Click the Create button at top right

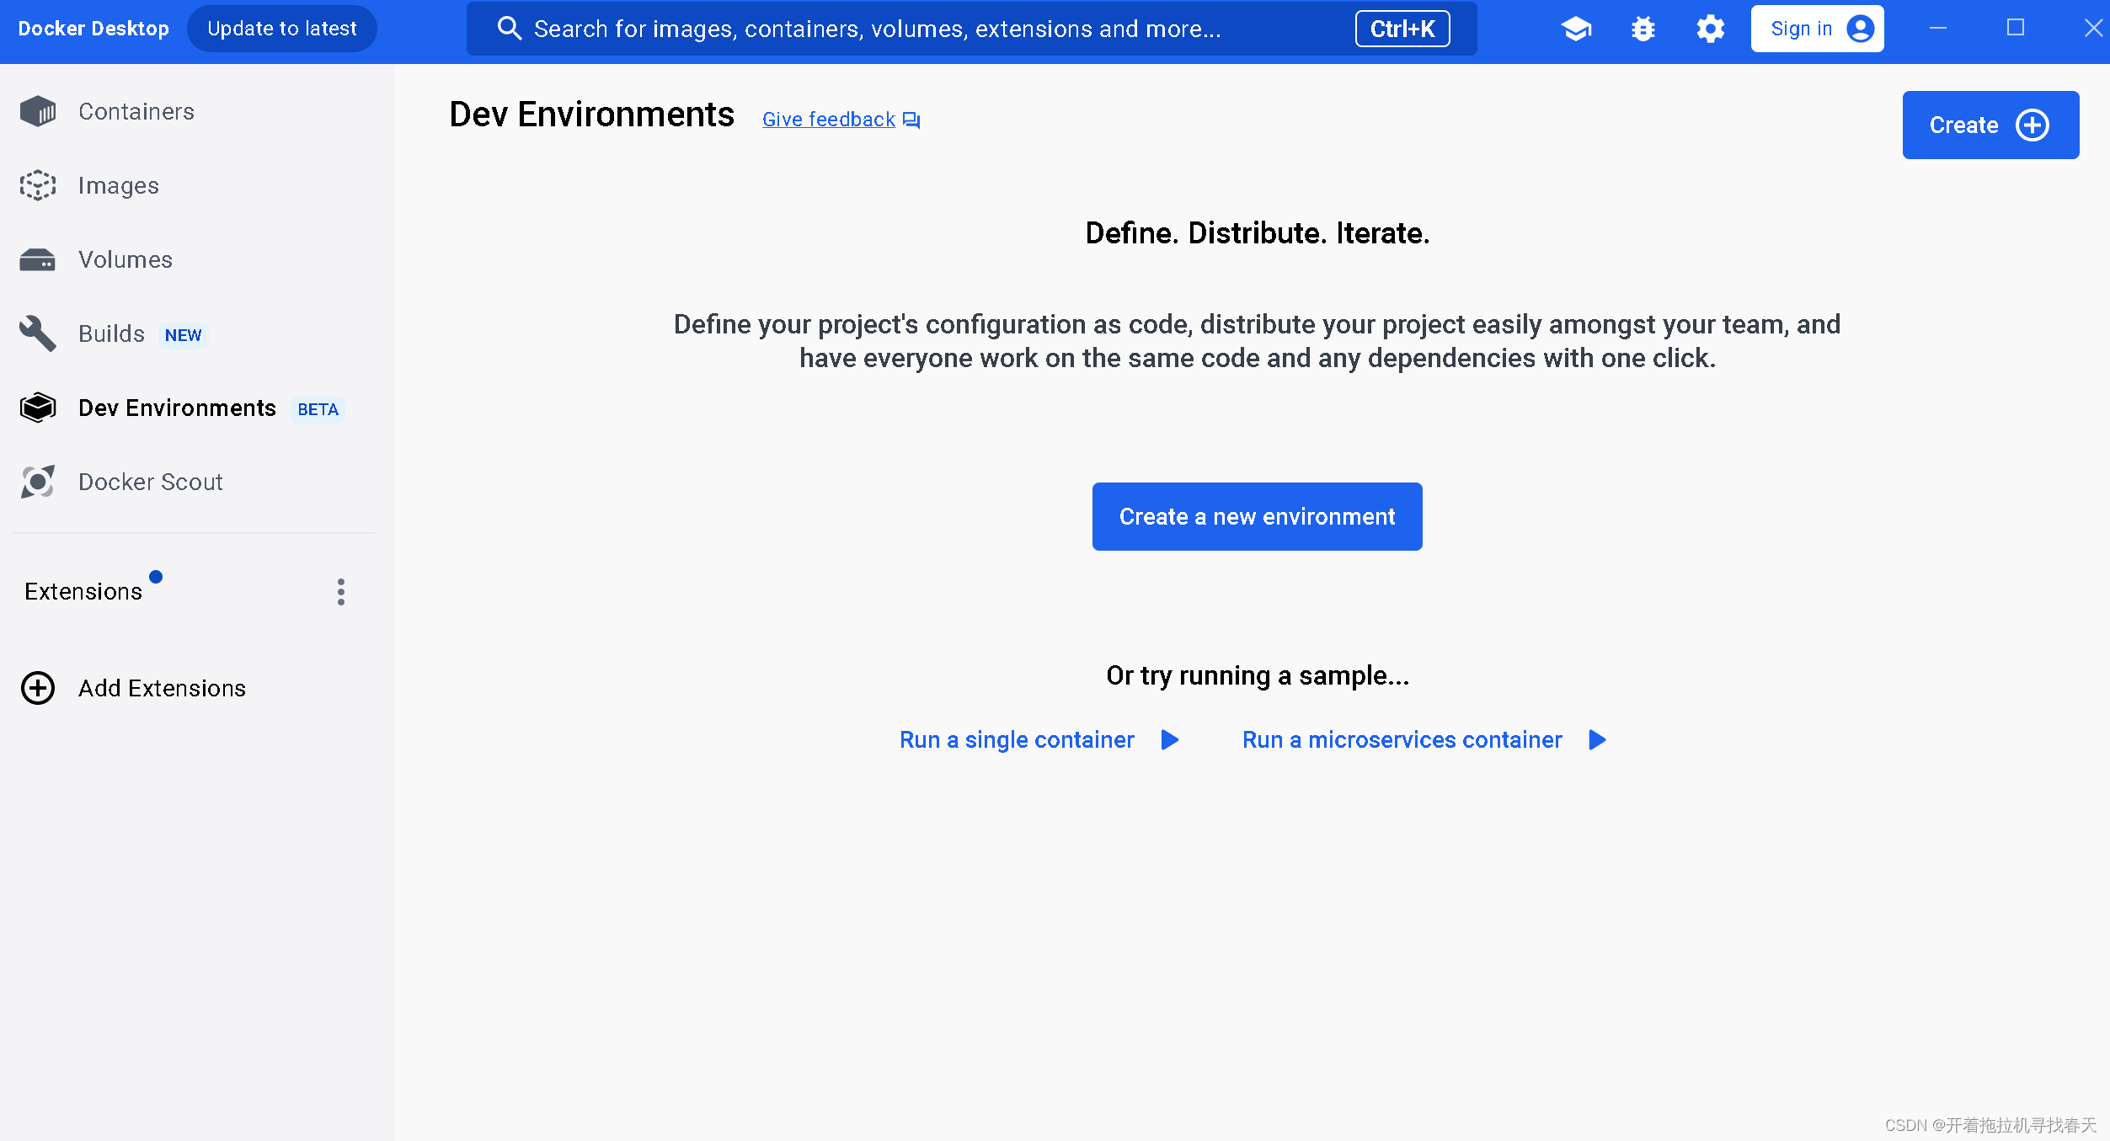tap(1990, 125)
